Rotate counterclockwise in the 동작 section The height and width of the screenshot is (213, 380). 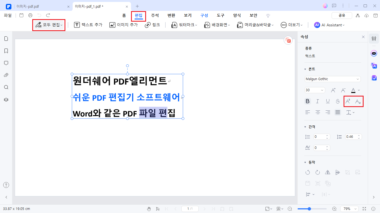point(308,172)
